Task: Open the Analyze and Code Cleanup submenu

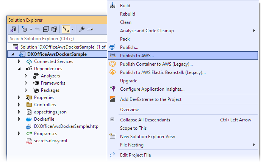Action: (147, 31)
